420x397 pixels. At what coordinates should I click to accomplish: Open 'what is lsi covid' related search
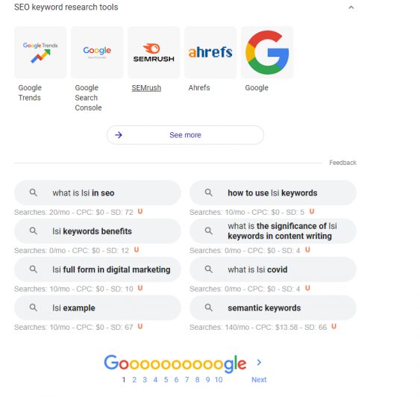tap(273, 269)
